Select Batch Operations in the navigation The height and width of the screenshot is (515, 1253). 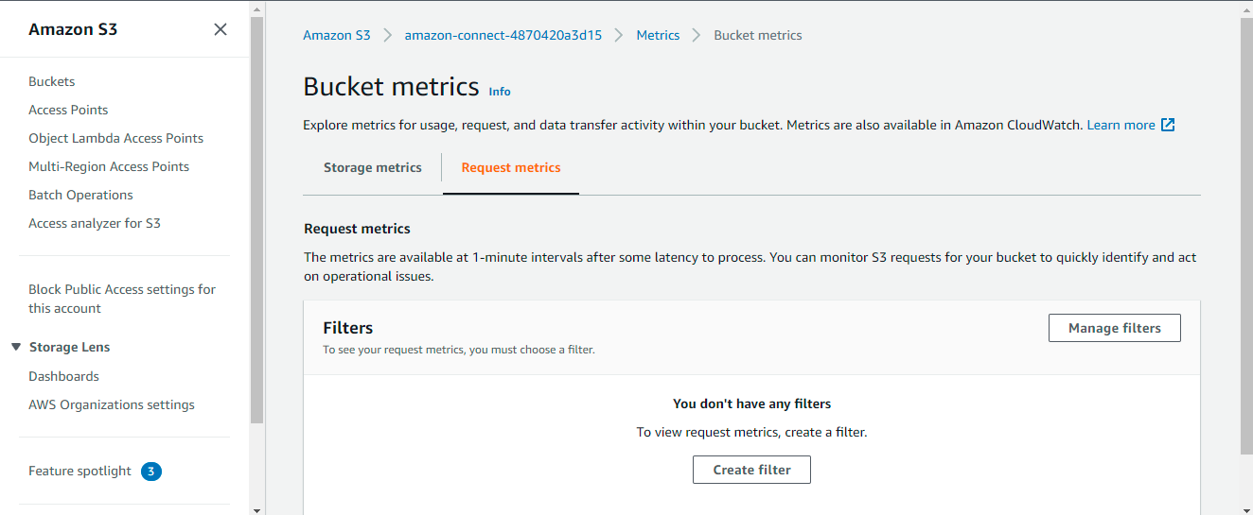[80, 195]
